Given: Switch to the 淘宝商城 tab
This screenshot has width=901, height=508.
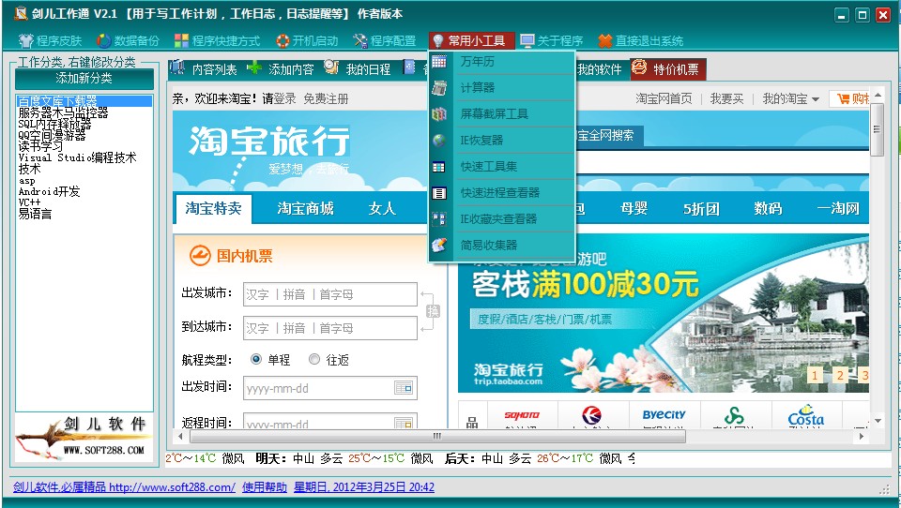Looking at the screenshot, I should [305, 208].
